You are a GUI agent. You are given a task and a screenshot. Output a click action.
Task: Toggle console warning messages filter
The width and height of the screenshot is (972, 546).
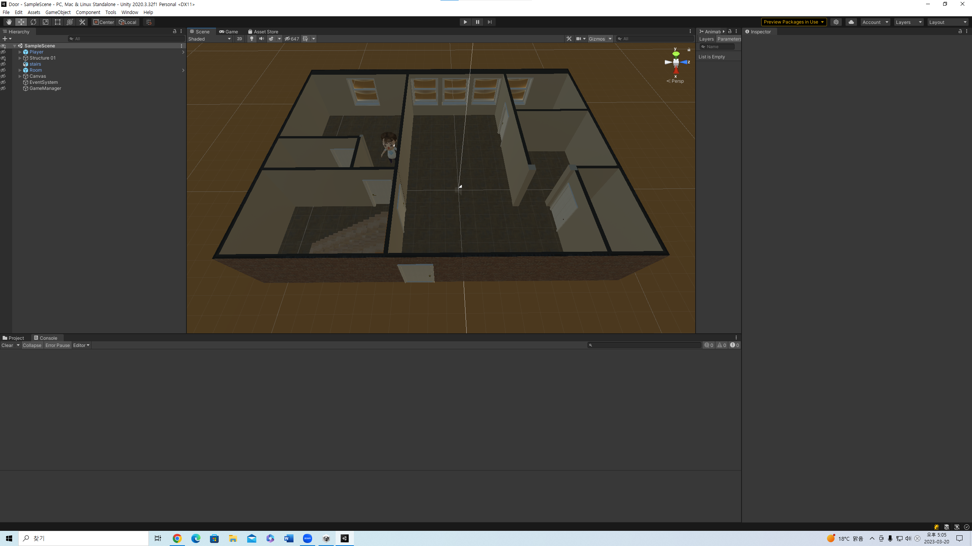tap(721, 345)
